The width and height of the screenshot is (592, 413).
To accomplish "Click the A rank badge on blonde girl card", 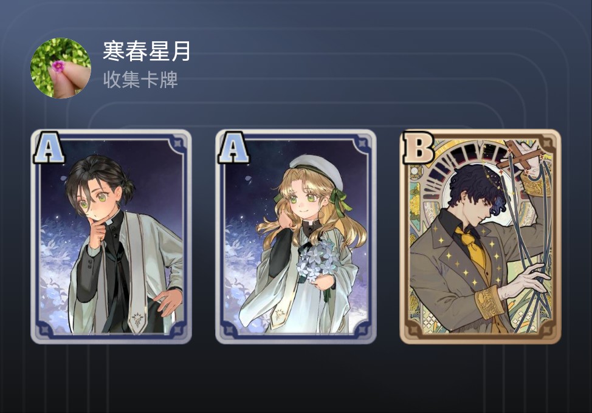I will tap(233, 148).
